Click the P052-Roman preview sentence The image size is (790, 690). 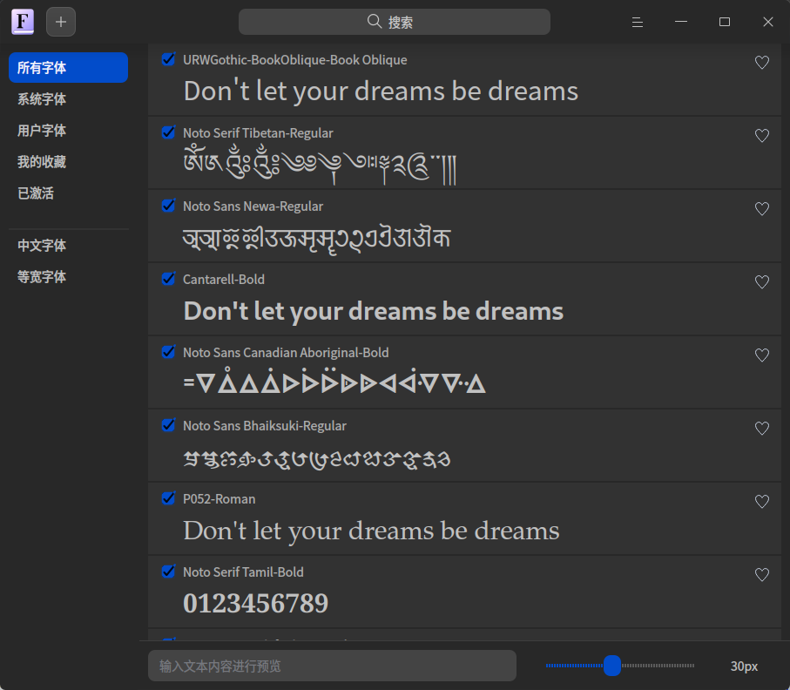371,531
